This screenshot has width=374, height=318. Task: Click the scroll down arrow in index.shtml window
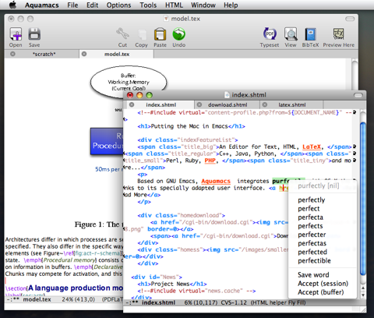tap(363, 295)
